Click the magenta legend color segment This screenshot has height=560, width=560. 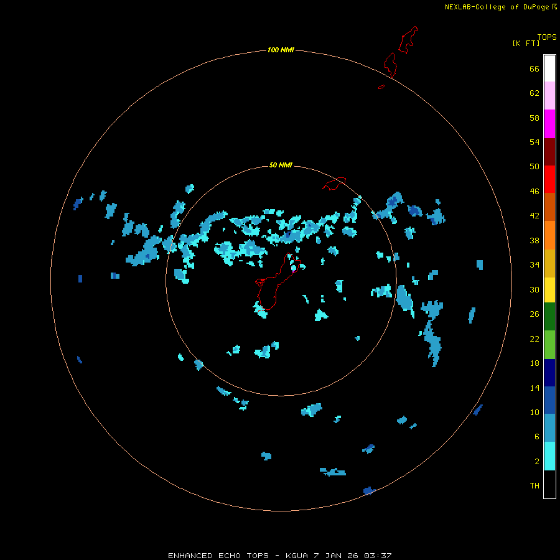549,124
